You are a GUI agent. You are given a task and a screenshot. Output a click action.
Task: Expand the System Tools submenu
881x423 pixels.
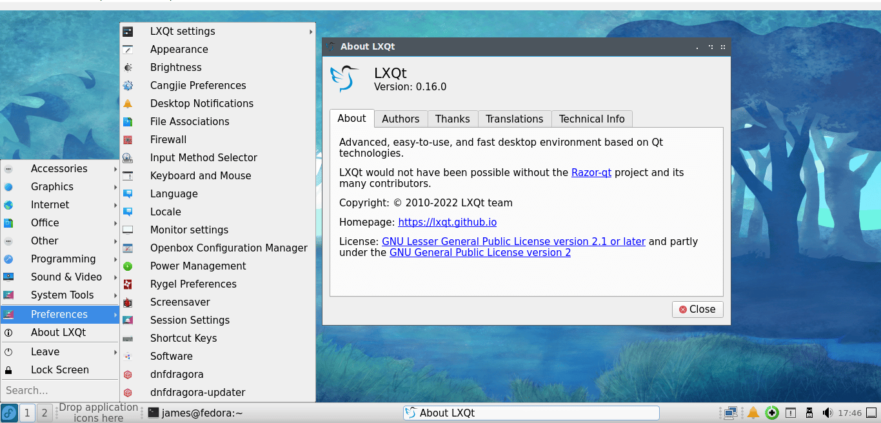click(x=60, y=295)
